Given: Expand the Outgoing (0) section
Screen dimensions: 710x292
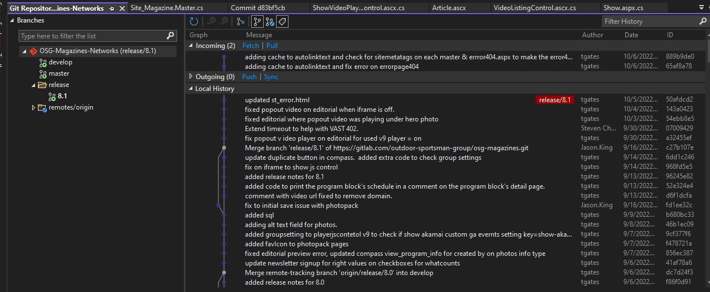Looking at the screenshot, I should click(x=191, y=77).
